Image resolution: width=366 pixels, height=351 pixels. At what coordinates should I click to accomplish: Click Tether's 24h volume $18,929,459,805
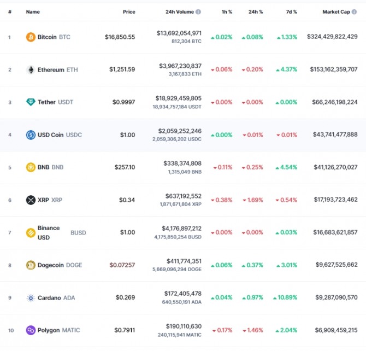coord(179,98)
